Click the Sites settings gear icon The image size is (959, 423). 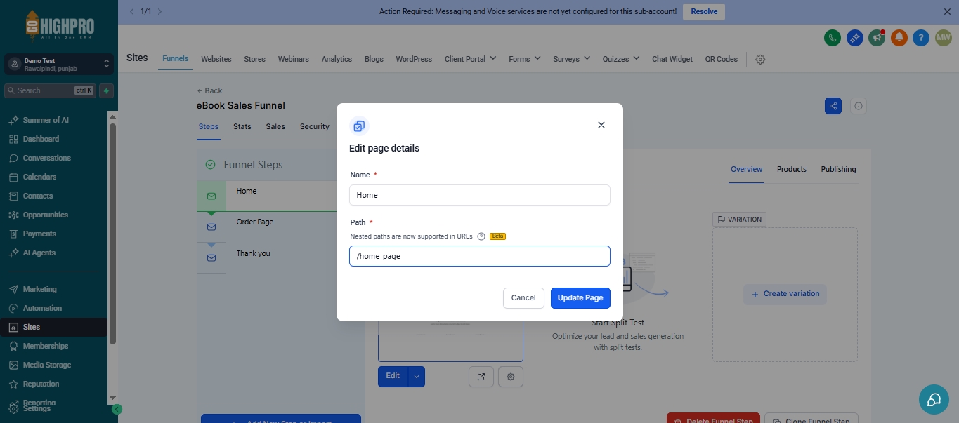(x=760, y=60)
